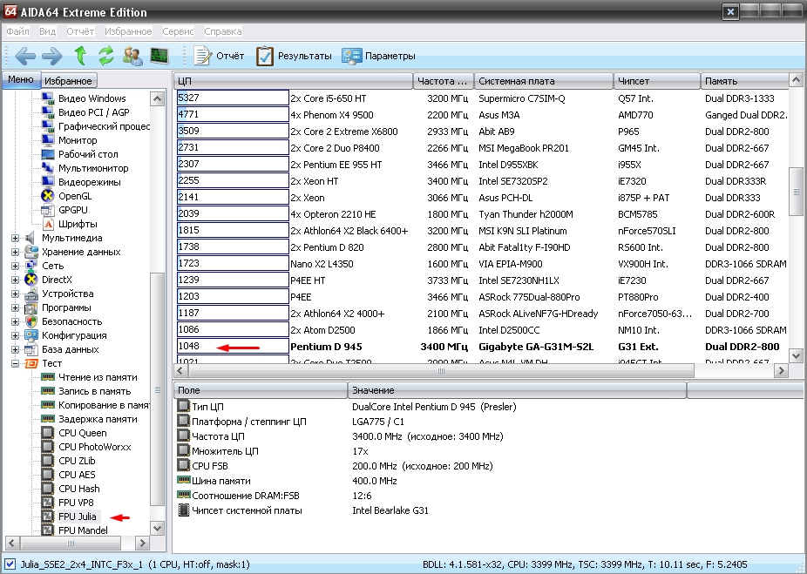This screenshot has height=574, width=807.
Task: Sort by Системная плата column header
Action: point(544,81)
